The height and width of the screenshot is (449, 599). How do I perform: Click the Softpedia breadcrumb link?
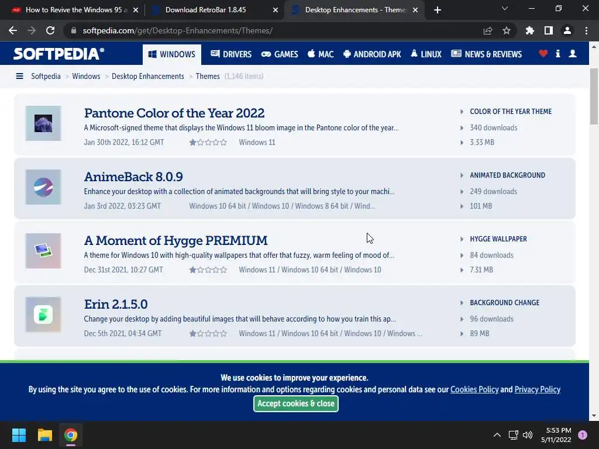pos(46,77)
